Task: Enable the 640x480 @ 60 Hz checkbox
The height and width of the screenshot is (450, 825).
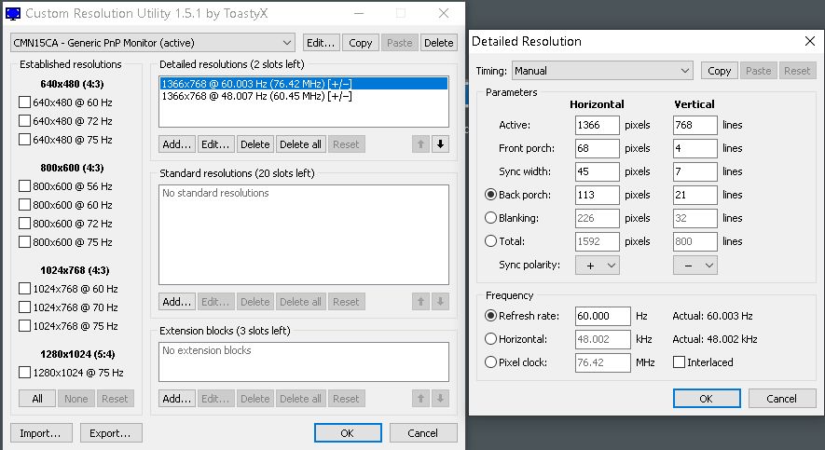Action: point(25,102)
